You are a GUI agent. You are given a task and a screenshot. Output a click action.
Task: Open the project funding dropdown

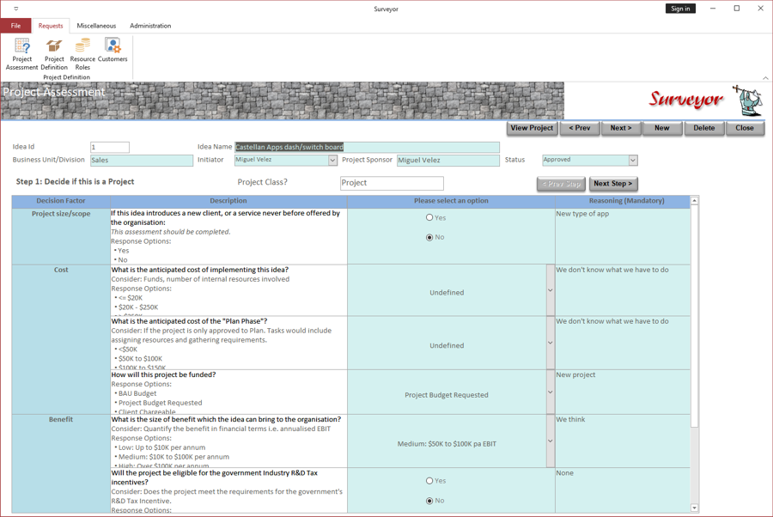click(551, 392)
